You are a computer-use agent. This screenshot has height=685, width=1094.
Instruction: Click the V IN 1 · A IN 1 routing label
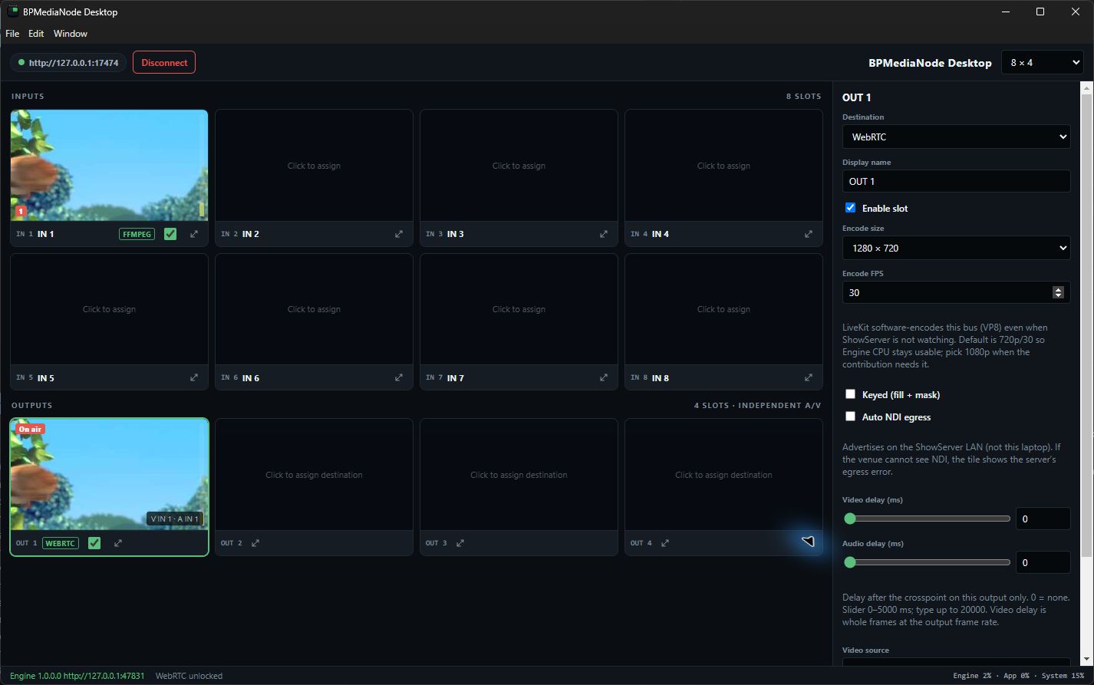pos(175,519)
